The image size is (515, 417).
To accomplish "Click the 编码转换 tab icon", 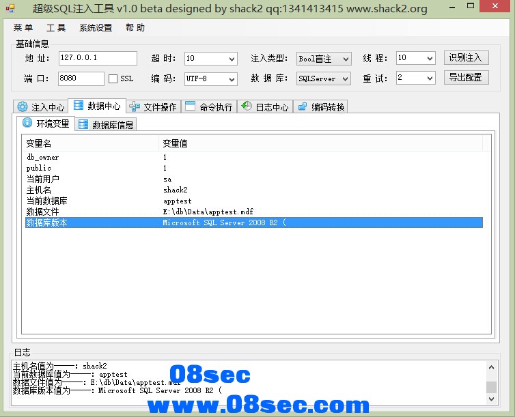I will click(302, 106).
